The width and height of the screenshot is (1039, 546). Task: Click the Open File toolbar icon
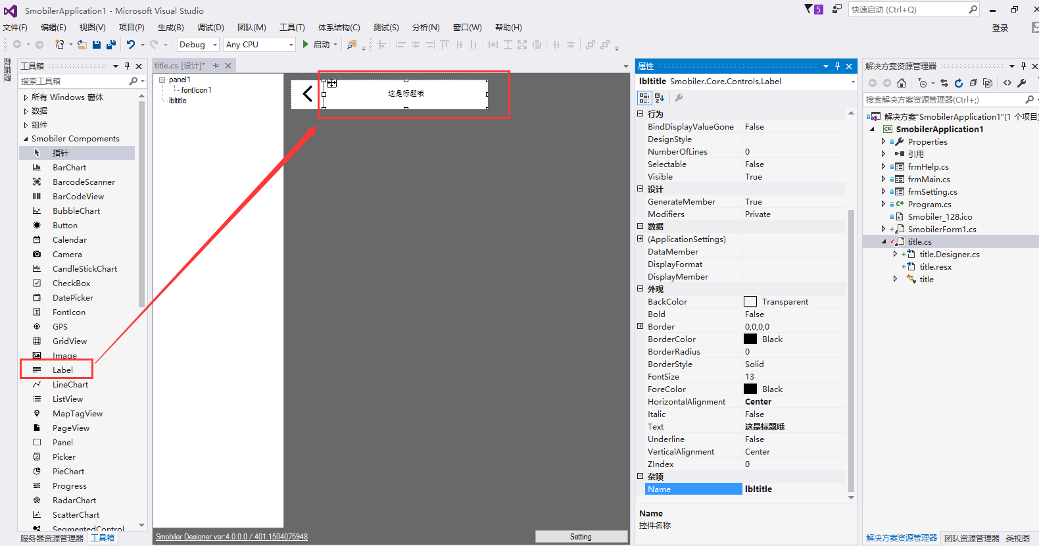point(82,45)
